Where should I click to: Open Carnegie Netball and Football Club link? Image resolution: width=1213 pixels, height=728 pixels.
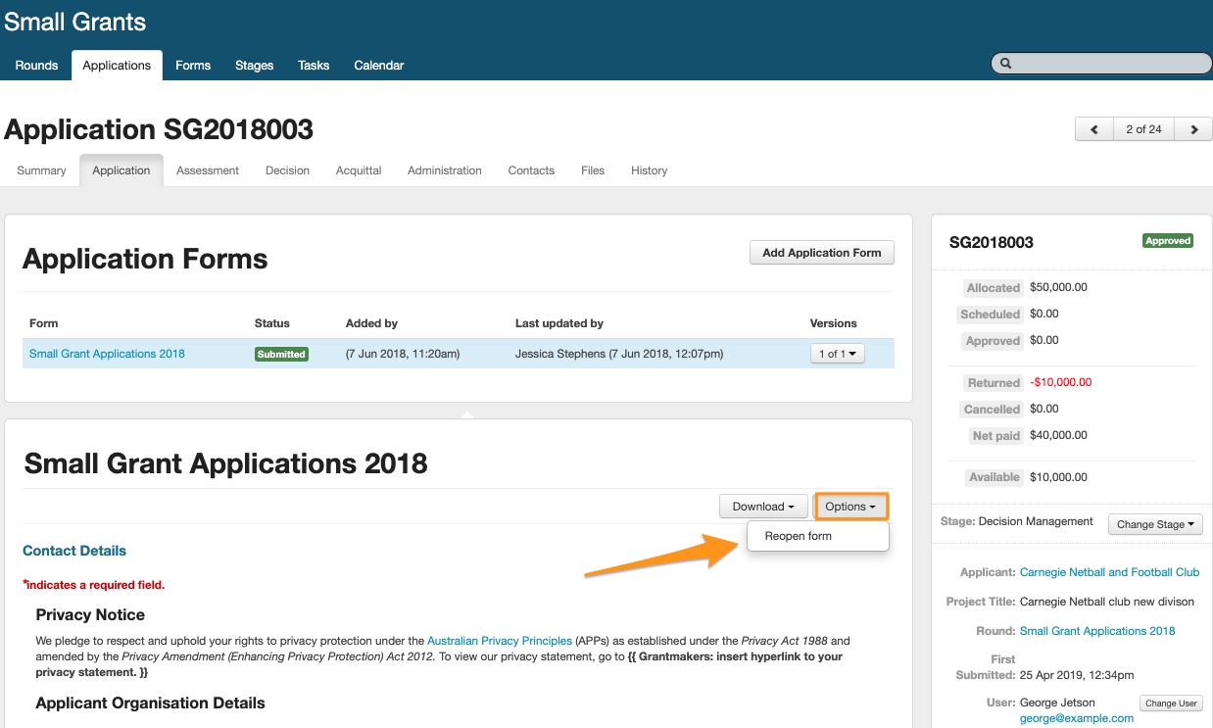coord(1109,572)
